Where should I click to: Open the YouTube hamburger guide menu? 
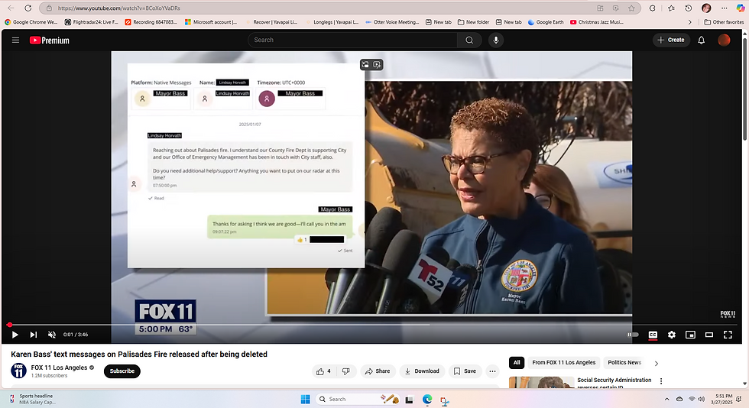tap(15, 40)
